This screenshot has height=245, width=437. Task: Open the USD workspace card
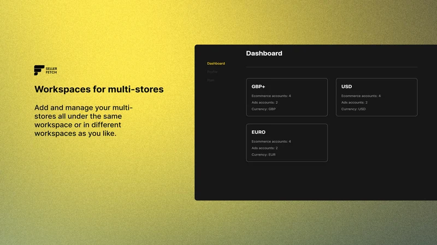[376, 97]
